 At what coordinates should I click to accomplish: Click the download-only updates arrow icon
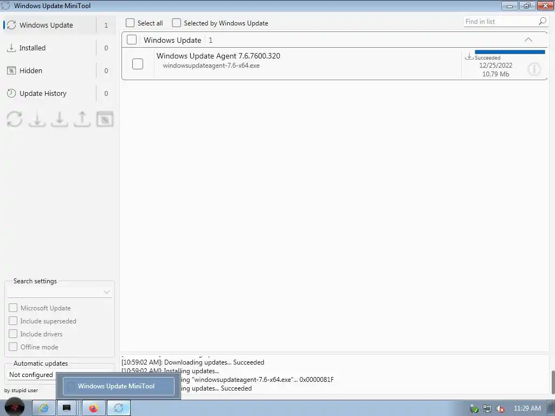[37, 119]
